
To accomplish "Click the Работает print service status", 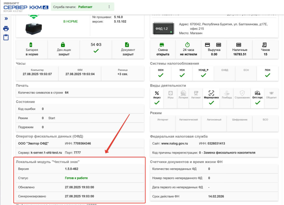I will pos(85,7).
